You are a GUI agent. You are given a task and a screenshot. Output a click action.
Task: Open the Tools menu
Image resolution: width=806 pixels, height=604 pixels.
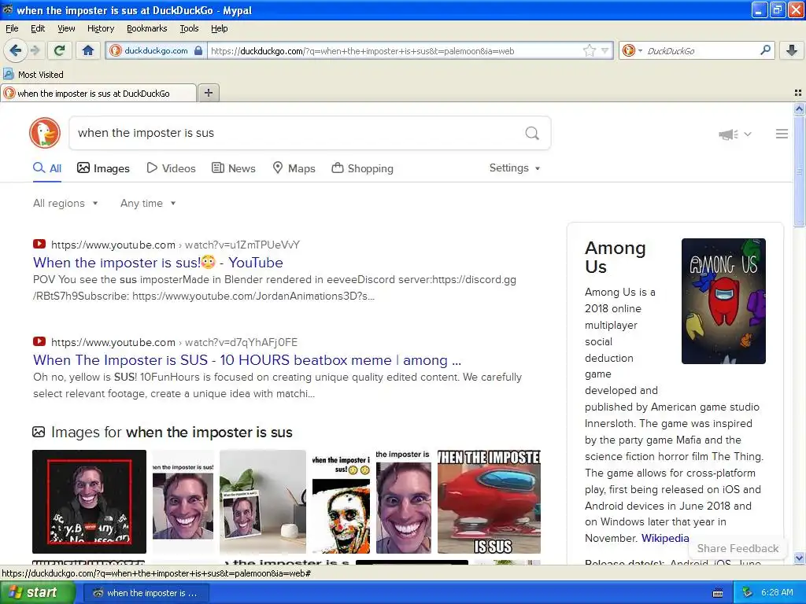pyautogui.click(x=189, y=29)
